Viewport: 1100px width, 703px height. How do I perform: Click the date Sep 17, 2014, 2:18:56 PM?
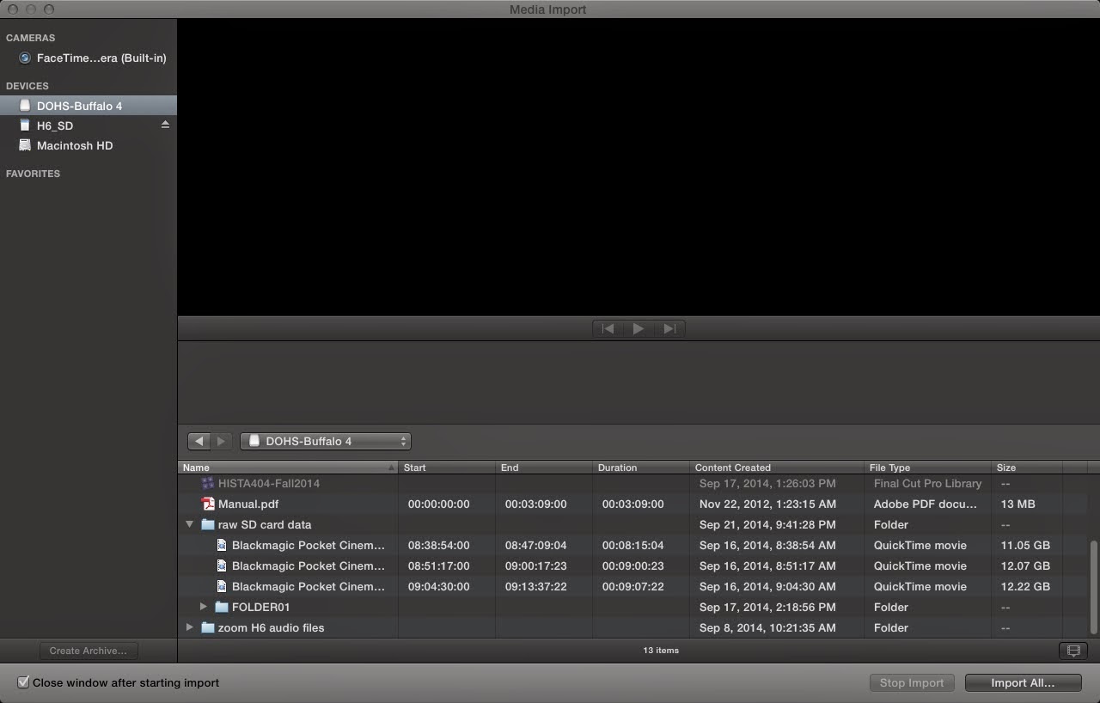tap(767, 607)
